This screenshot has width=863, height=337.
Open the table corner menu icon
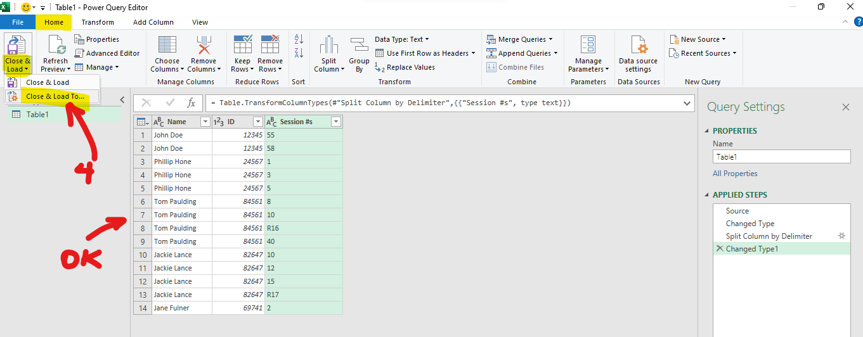tap(143, 122)
